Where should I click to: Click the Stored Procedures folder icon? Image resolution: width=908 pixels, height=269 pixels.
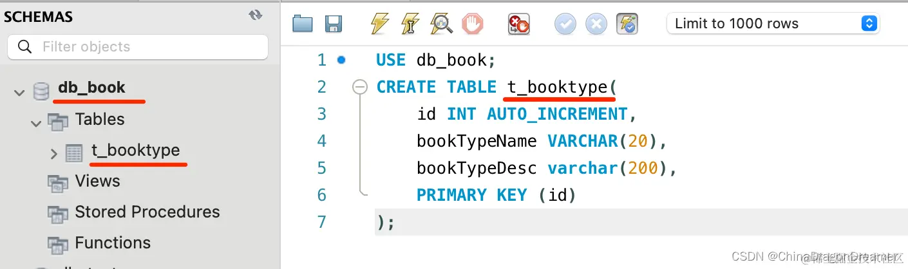(58, 214)
